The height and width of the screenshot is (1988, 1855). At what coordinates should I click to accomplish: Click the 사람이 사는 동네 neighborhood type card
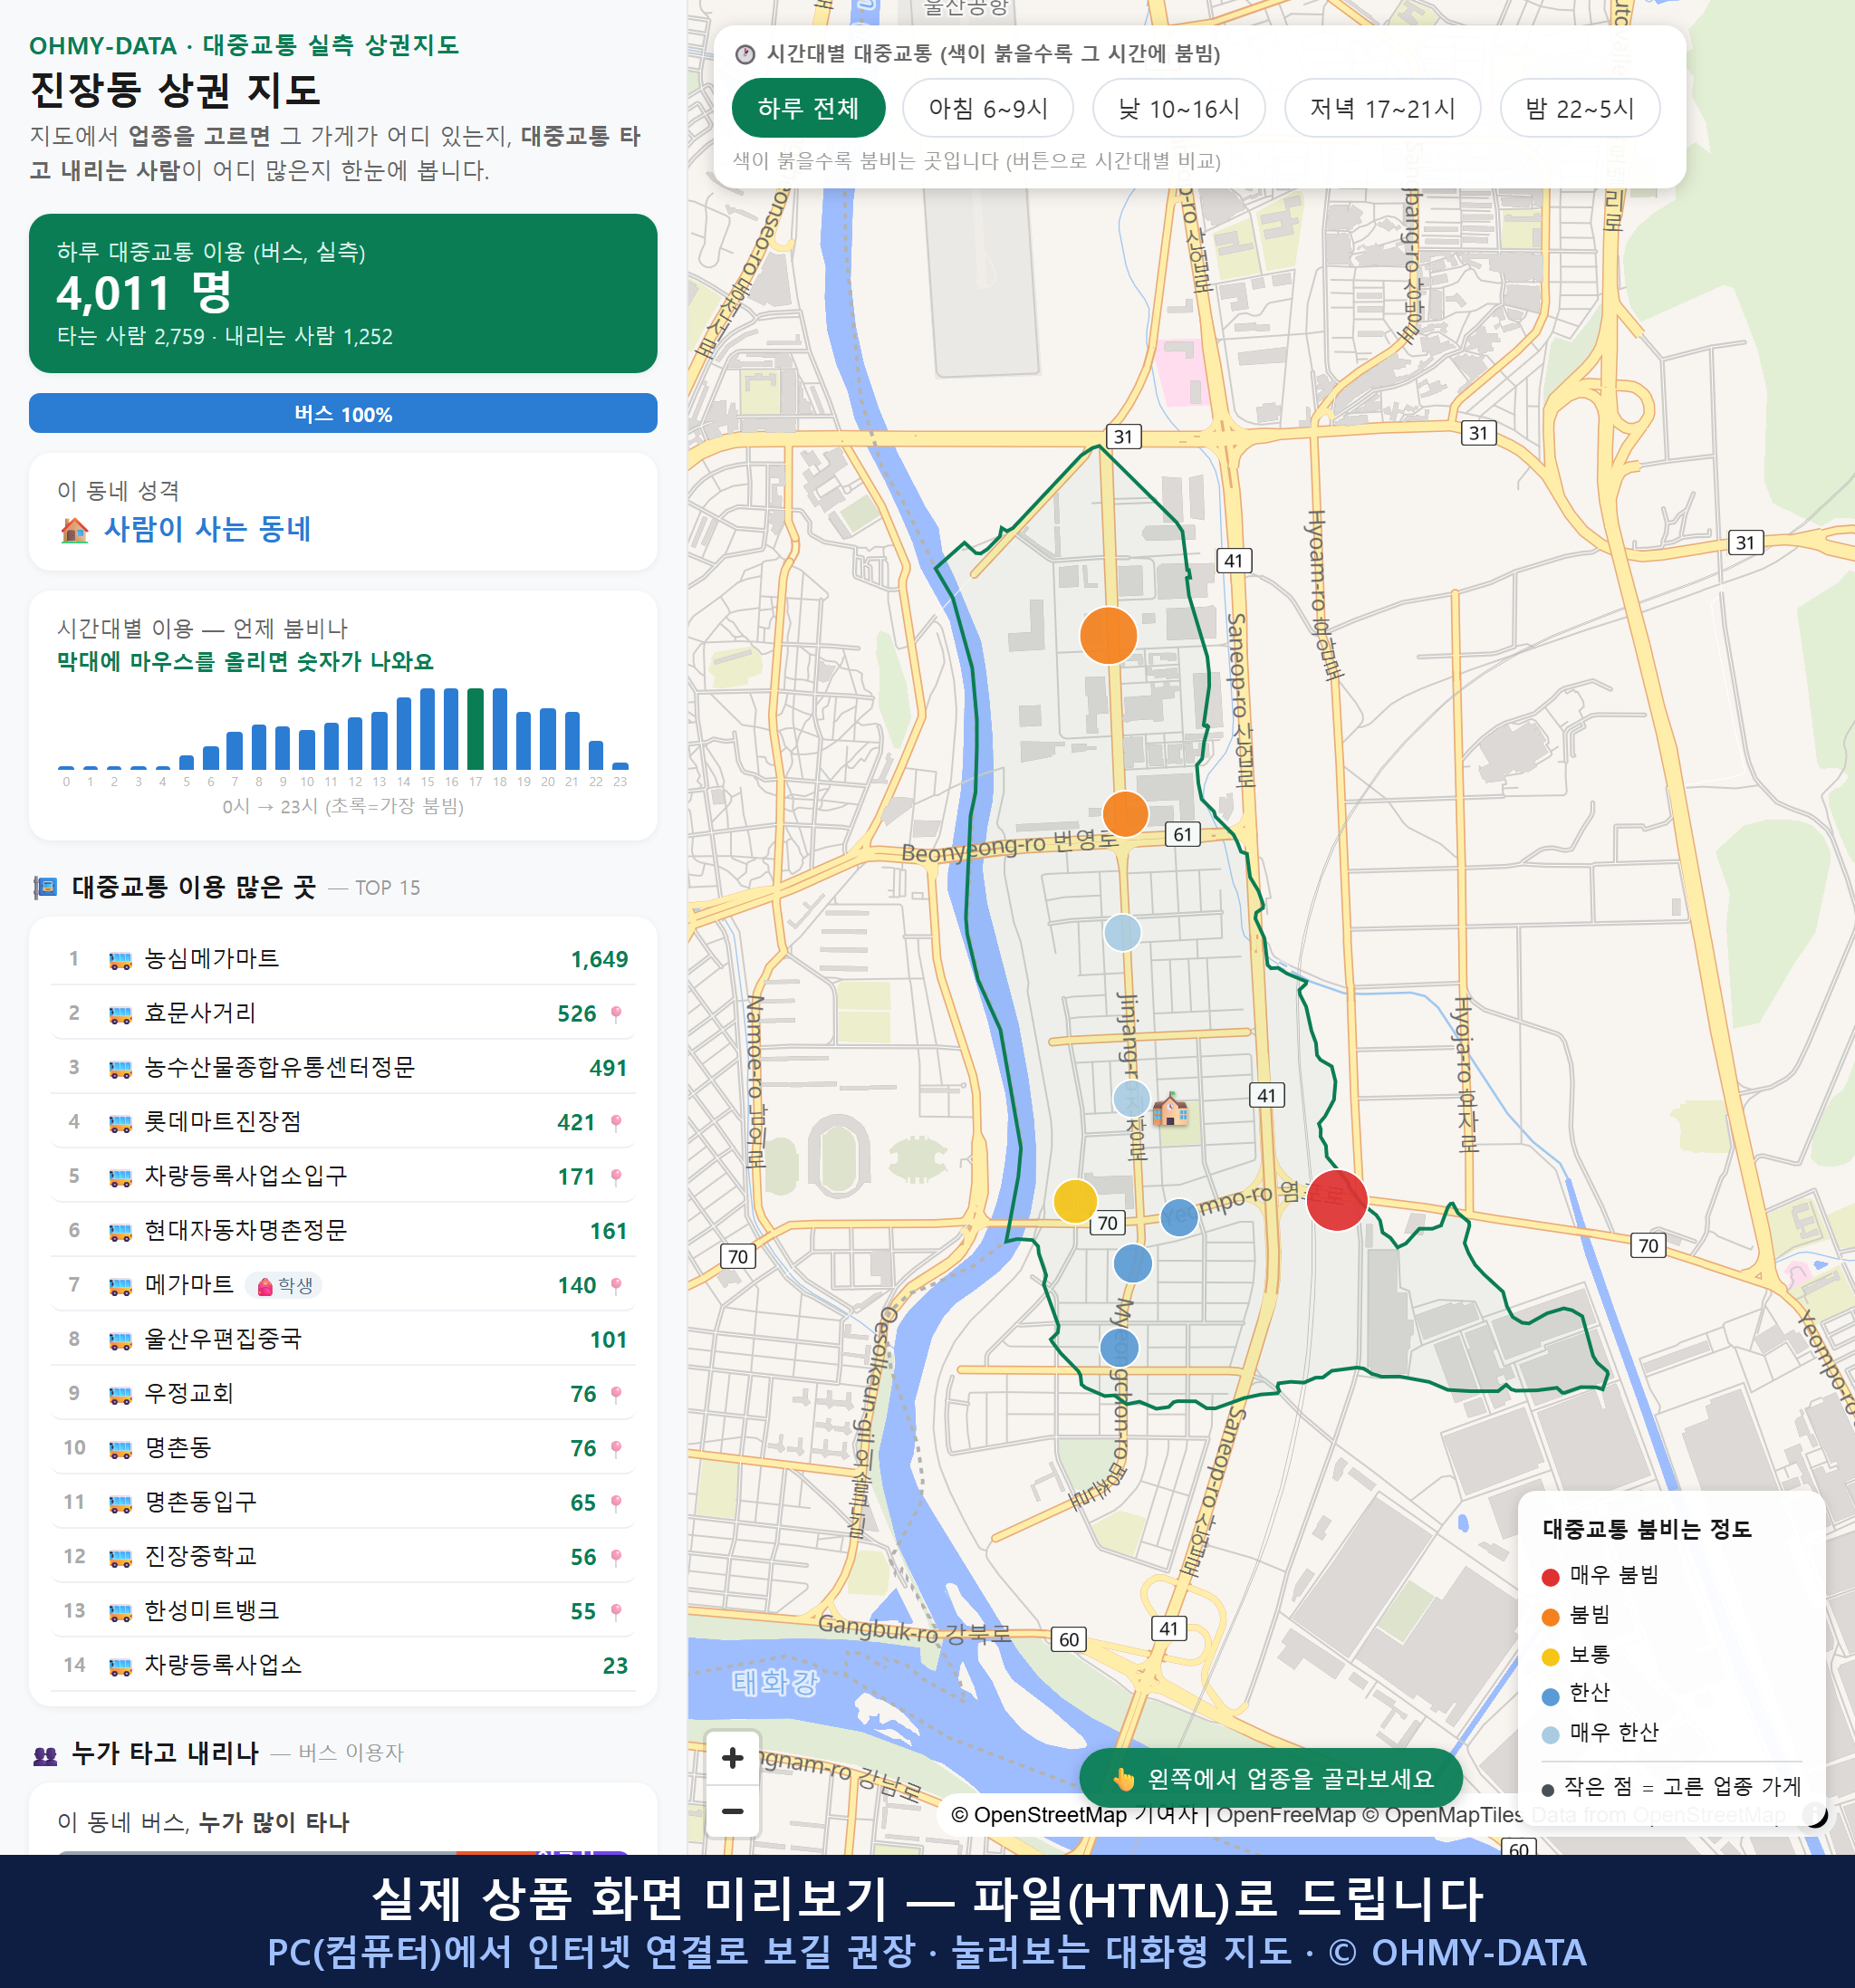click(x=343, y=512)
